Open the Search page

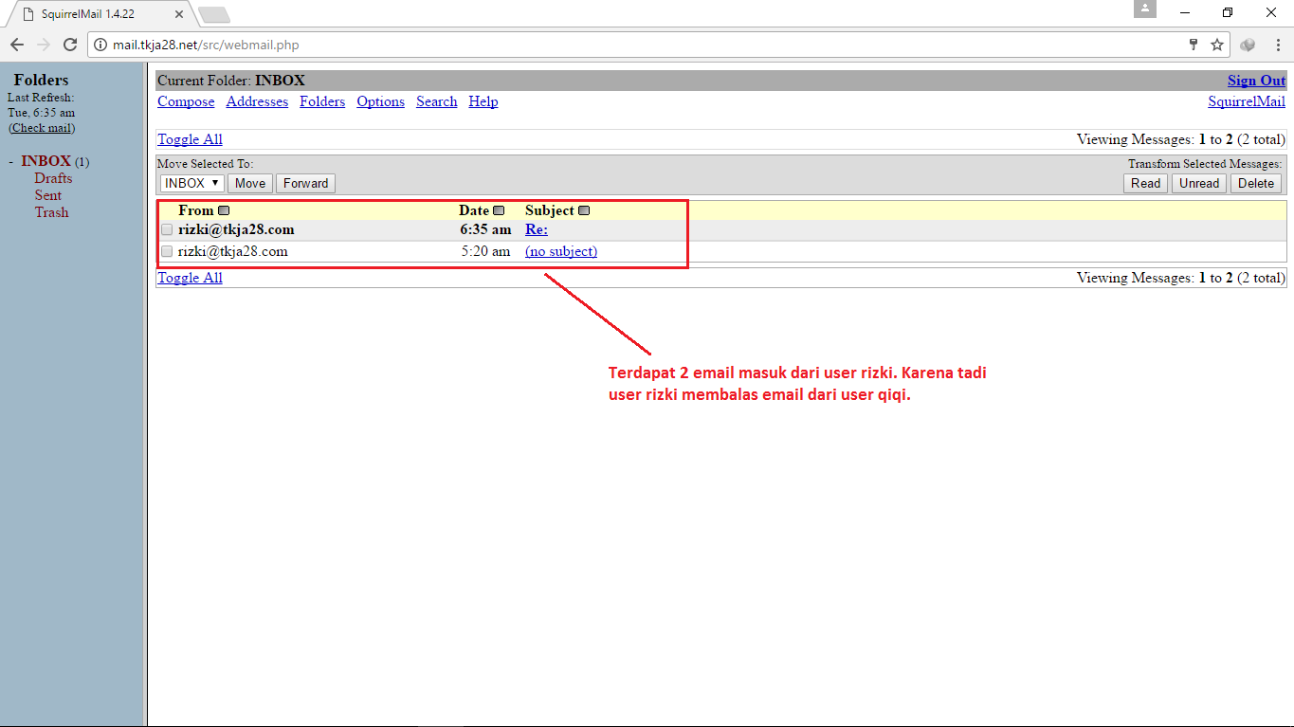click(x=437, y=101)
